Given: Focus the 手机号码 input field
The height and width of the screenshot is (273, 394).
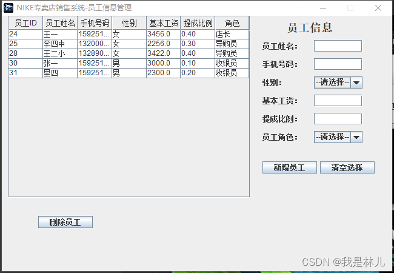Looking at the screenshot, I should point(338,64).
